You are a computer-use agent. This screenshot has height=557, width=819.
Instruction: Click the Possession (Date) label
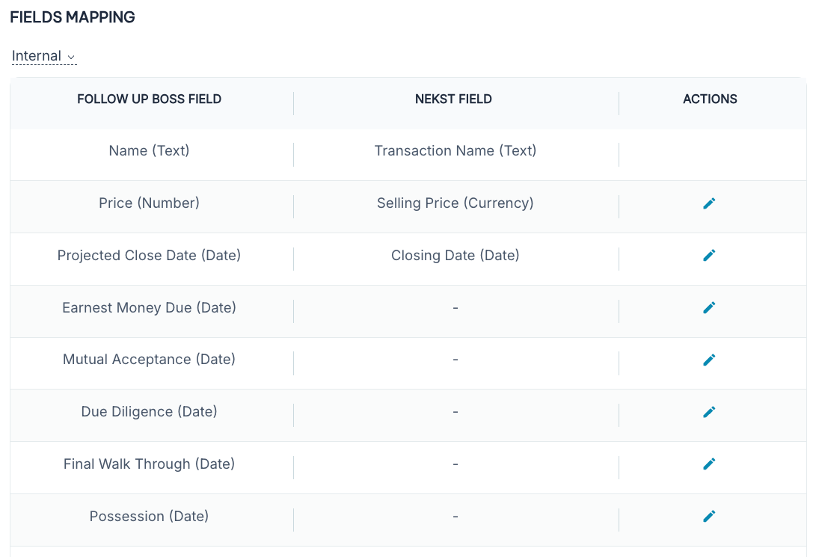coord(149,517)
